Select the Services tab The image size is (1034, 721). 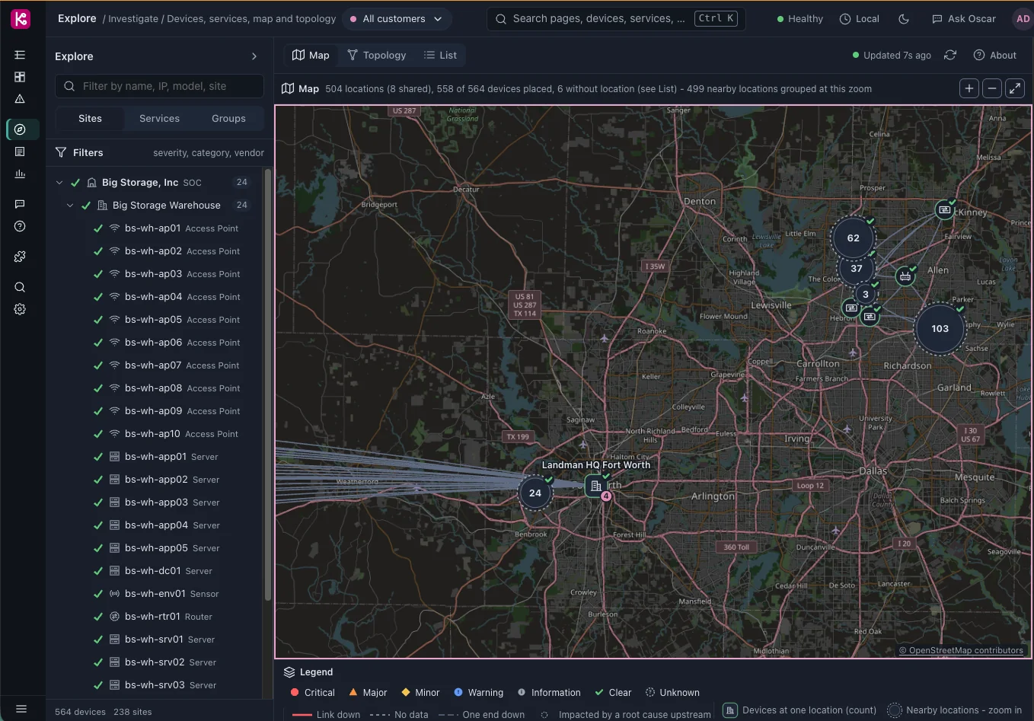pos(159,119)
